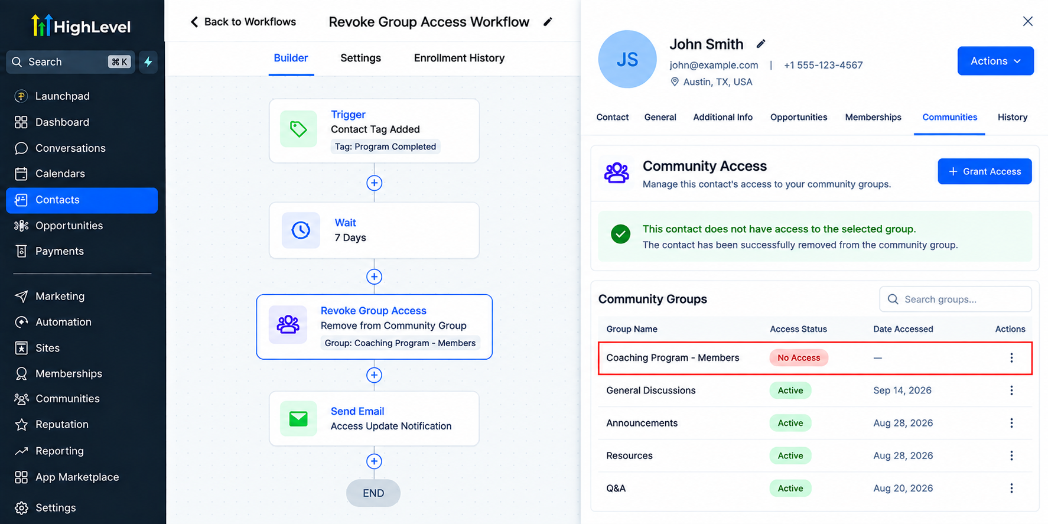Open the Enrollment History tab
1048x524 pixels.
point(459,58)
